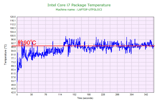Screen dimensions: 158x105
Task: Click the y-axis value '96.6'
Action: tap(13, 40)
